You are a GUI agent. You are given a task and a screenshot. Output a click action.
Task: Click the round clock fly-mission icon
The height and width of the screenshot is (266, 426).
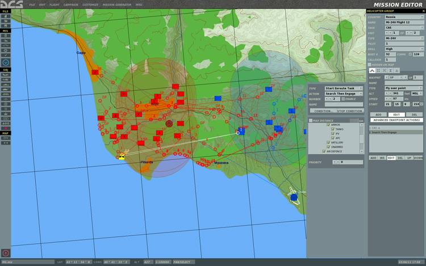[6, 62]
